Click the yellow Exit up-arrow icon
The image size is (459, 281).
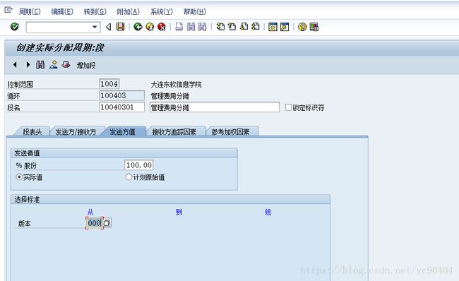click(x=150, y=27)
